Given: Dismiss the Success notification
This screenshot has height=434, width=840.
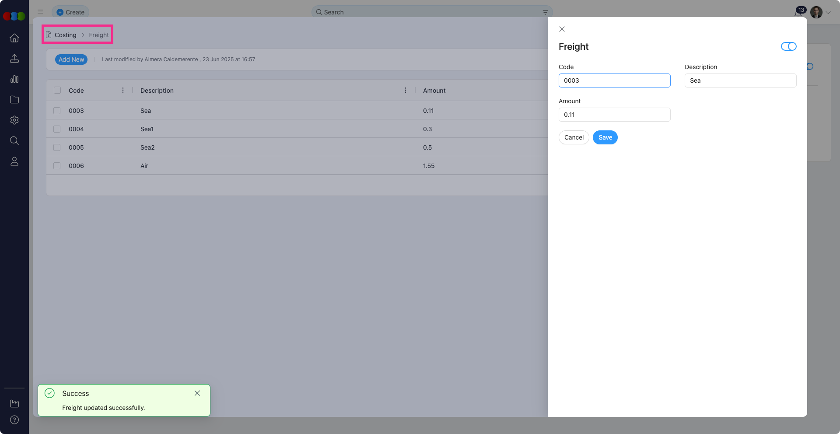Looking at the screenshot, I should pyautogui.click(x=197, y=393).
